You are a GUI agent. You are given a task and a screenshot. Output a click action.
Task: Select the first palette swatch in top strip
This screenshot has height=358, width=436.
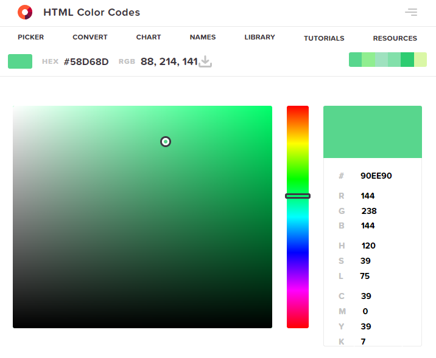coord(356,60)
